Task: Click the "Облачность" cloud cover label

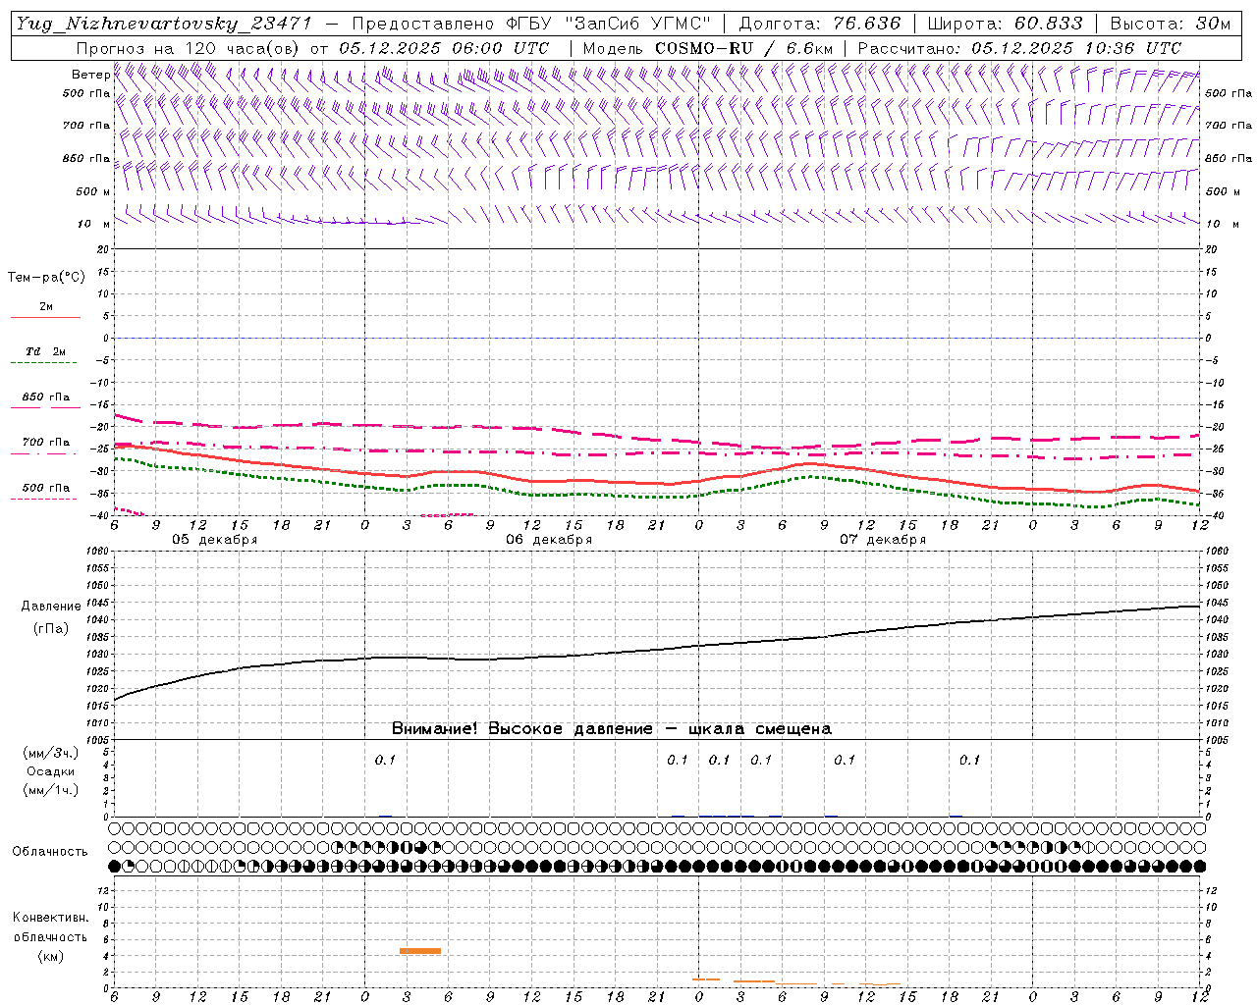Action: click(50, 852)
